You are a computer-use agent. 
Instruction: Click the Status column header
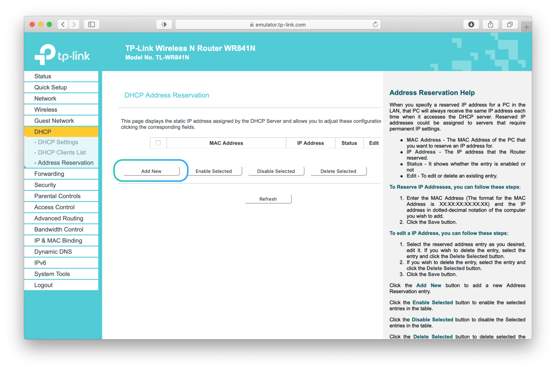pyautogui.click(x=349, y=143)
